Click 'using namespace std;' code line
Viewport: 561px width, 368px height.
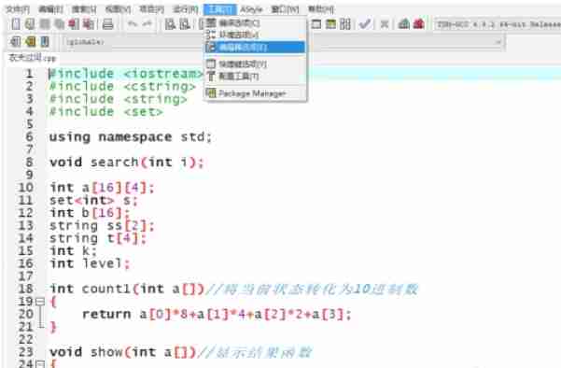click(x=131, y=137)
